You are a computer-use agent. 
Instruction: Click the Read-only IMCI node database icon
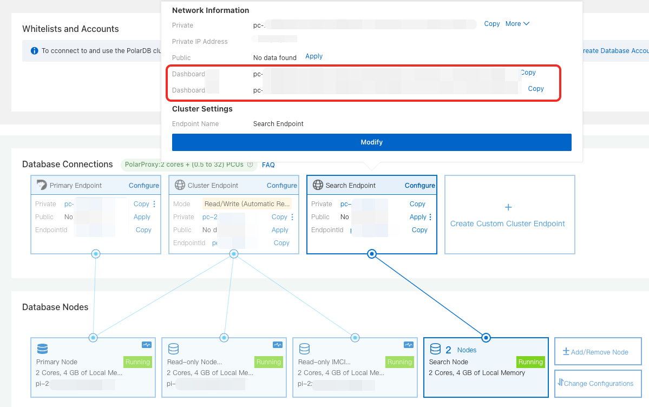[x=304, y=349]
